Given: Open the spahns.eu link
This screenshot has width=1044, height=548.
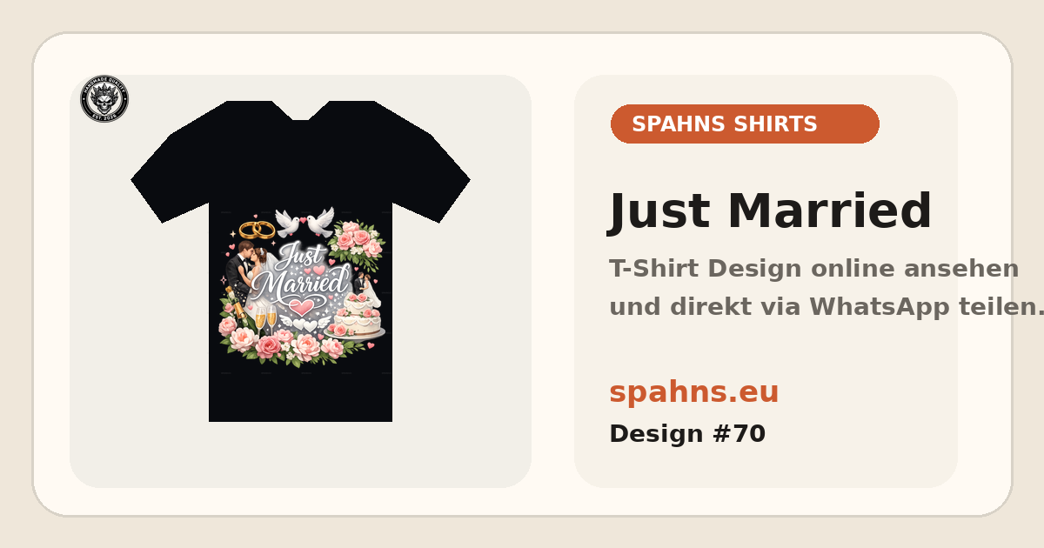Looking at the screenshot, I should 694,392.
